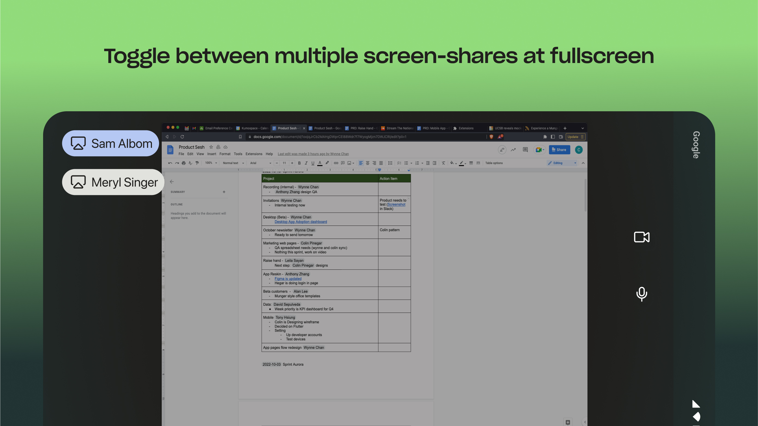The image size is (758, 426).
Task: Click the blue Share button
Action: point(559,150)
